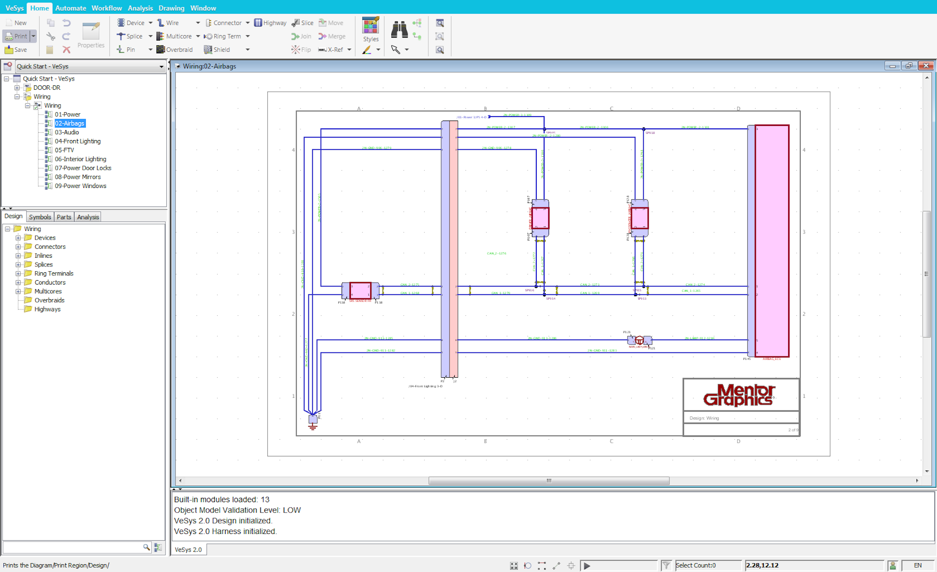The image size is (937, 572).
Task: Click the Overbraid tool icon
Action: click(161, 49)
